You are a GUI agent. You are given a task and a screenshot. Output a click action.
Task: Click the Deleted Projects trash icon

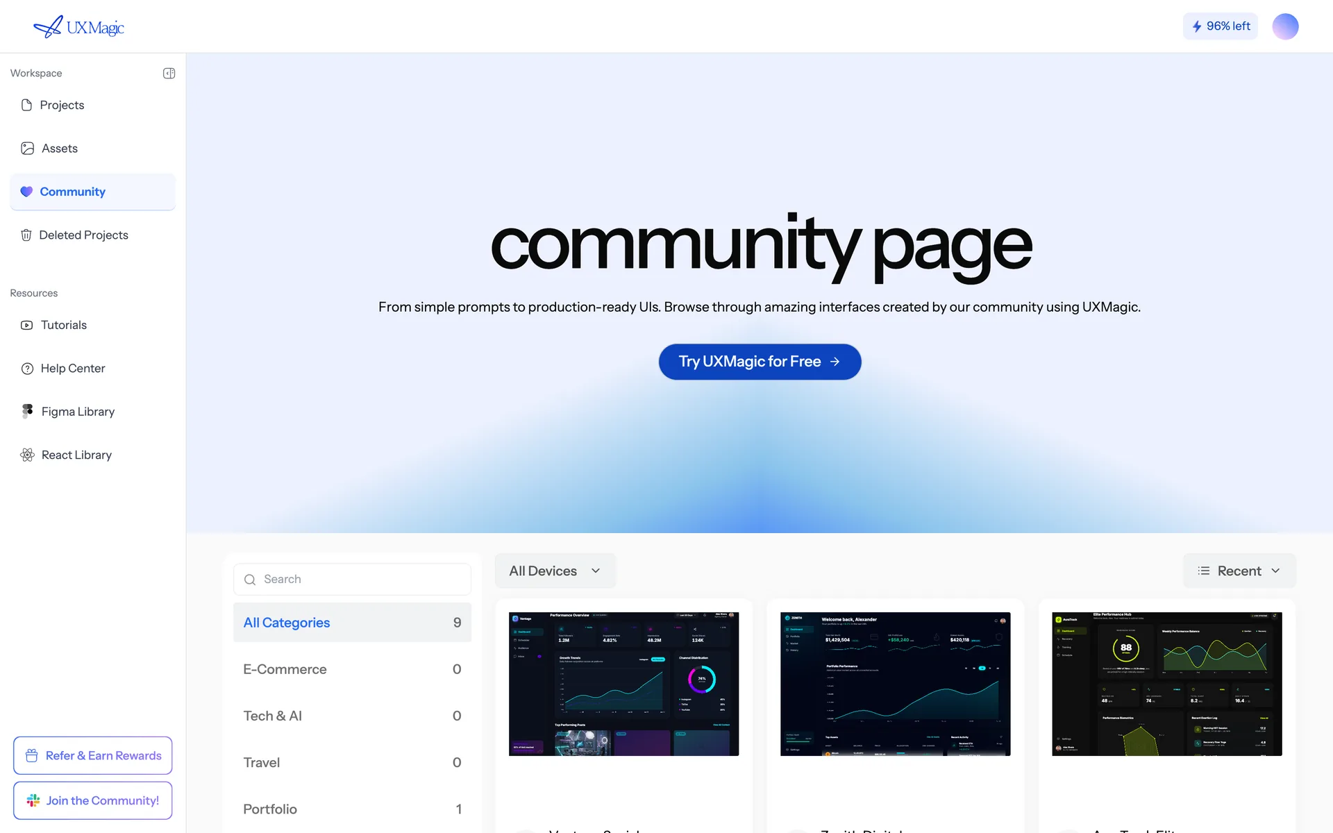point(26,235)
